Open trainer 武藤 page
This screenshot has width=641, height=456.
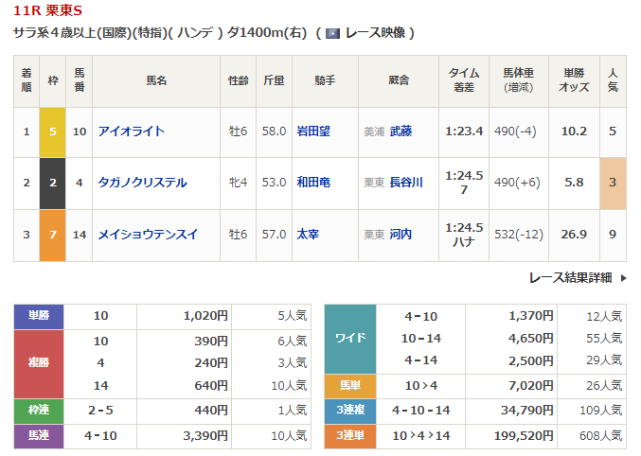[401, 132]
